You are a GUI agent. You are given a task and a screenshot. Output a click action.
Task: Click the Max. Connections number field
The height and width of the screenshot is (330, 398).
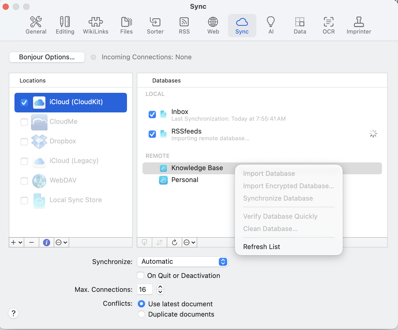(x=145, y=290)
